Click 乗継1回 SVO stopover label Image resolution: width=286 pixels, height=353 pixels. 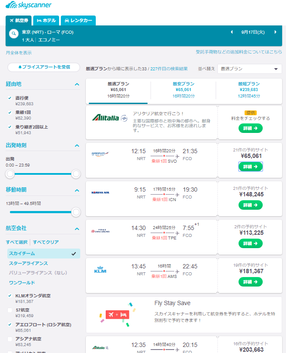(164, 161)
